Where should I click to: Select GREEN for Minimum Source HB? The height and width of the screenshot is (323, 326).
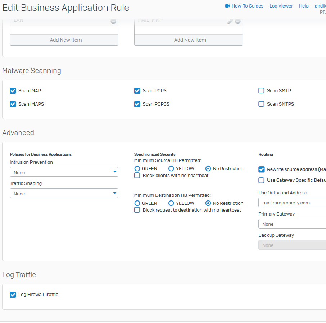coord(137,169)
